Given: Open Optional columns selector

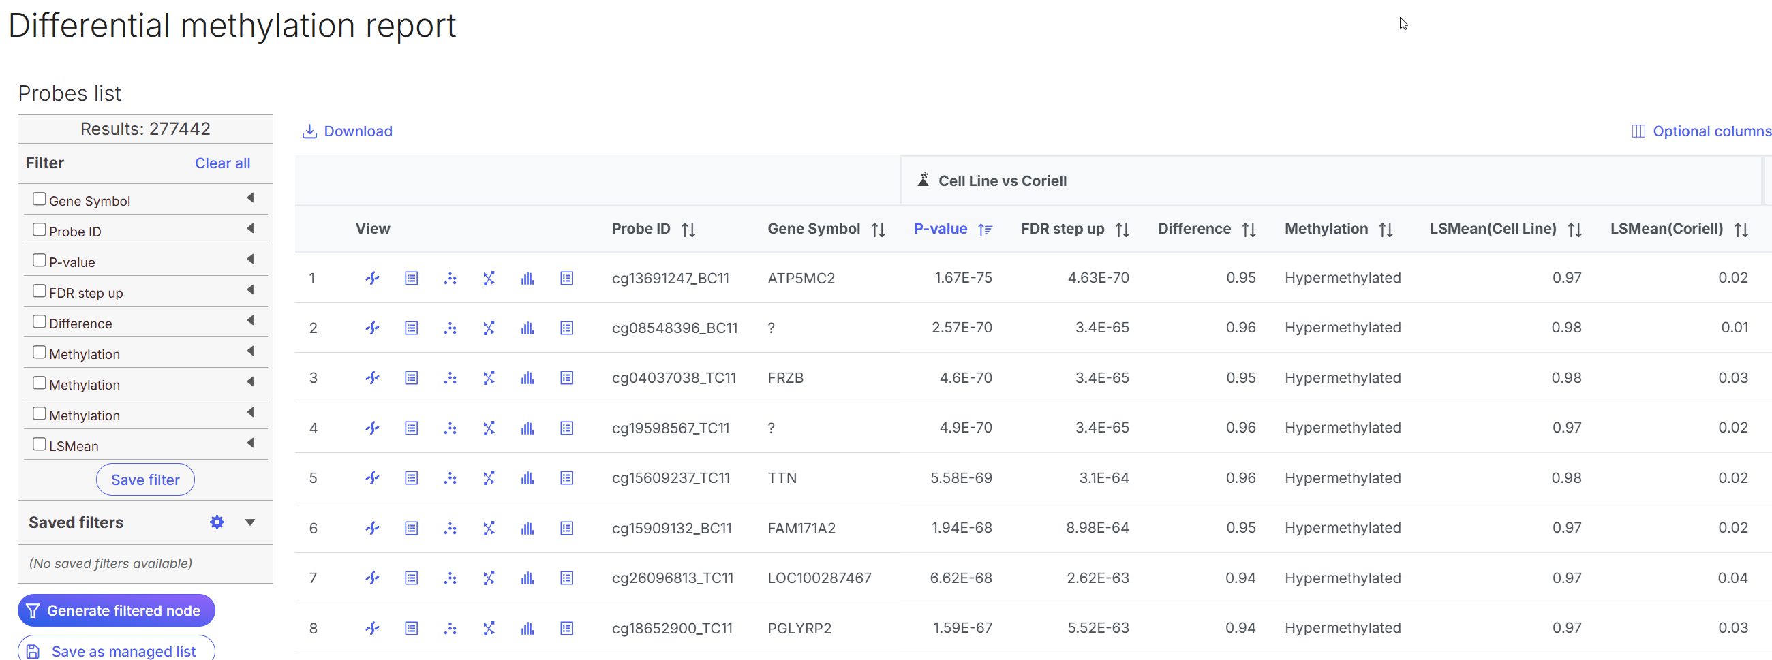Looking at the screenshot, I should 1700,131.
